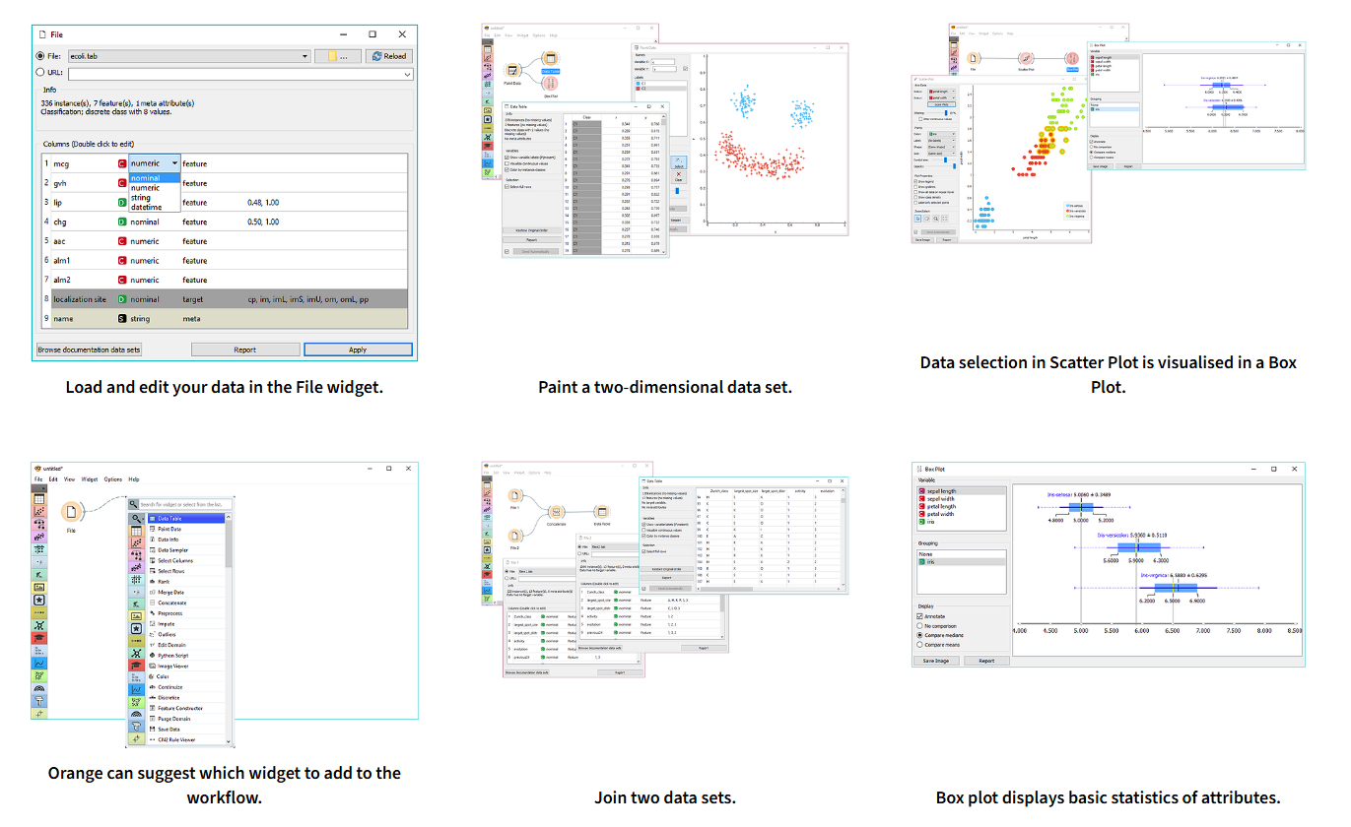Open the Edit menu in the untitled window
This screenshot has width=1351, height=827.
pyautogui.click(x=53, y=479)
